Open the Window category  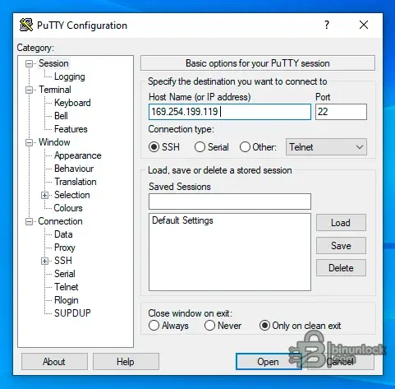click(54, 142)
